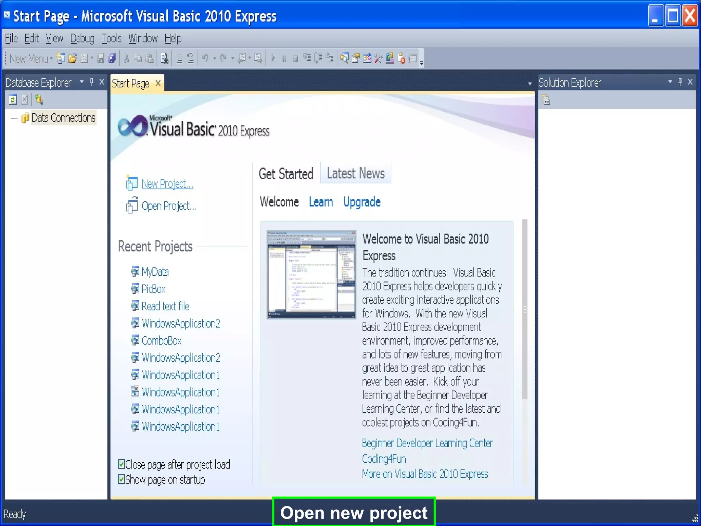The height and width of the screenshot is (526, 701).
Task: Click the Refresh icon in Database Explorer
Action: (x=13, y=100)
